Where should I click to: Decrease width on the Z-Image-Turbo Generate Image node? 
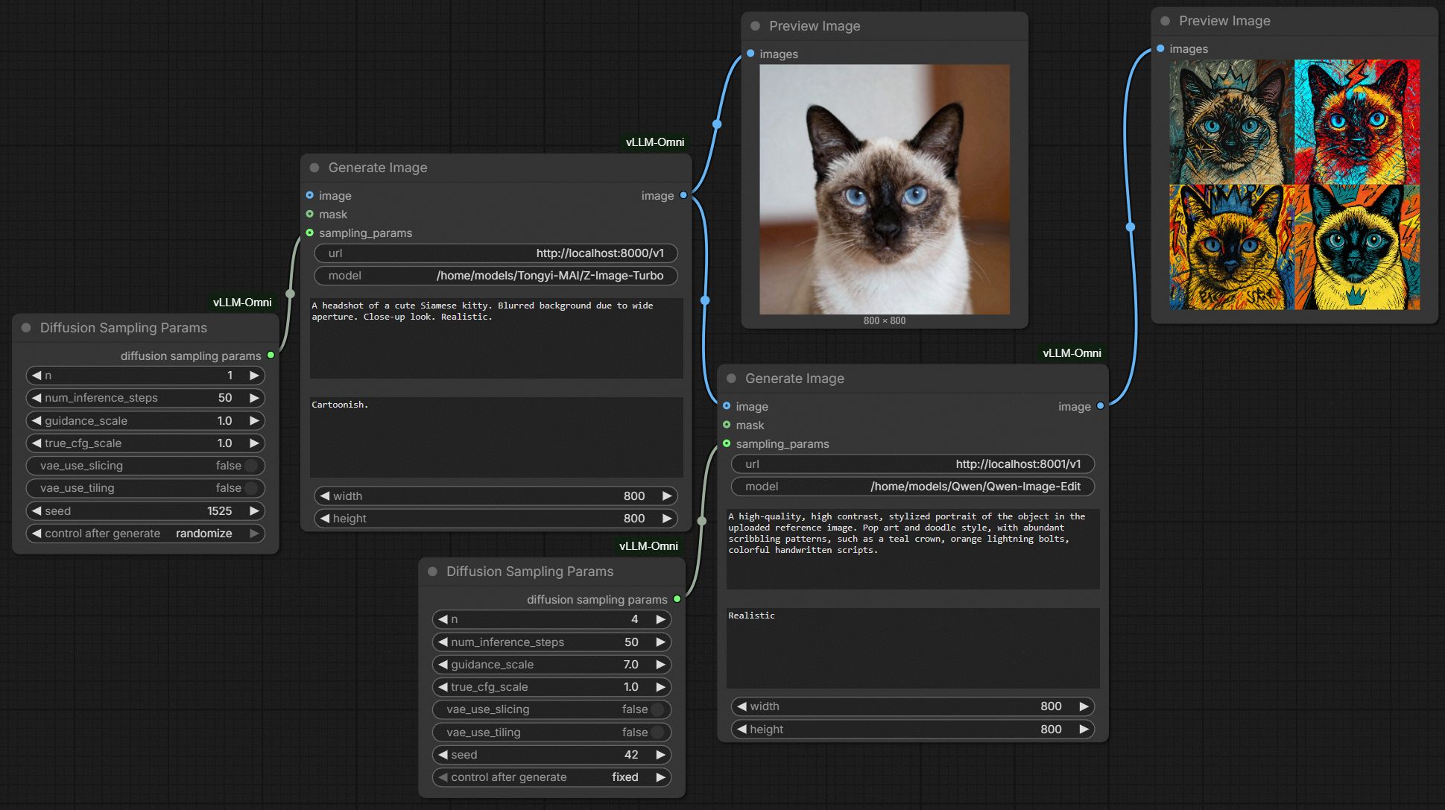pyautogui.click(x=325, y=496)
